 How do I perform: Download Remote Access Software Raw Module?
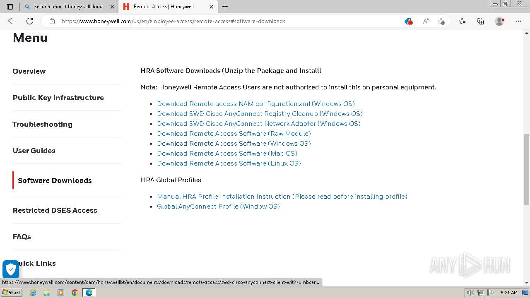234,134
